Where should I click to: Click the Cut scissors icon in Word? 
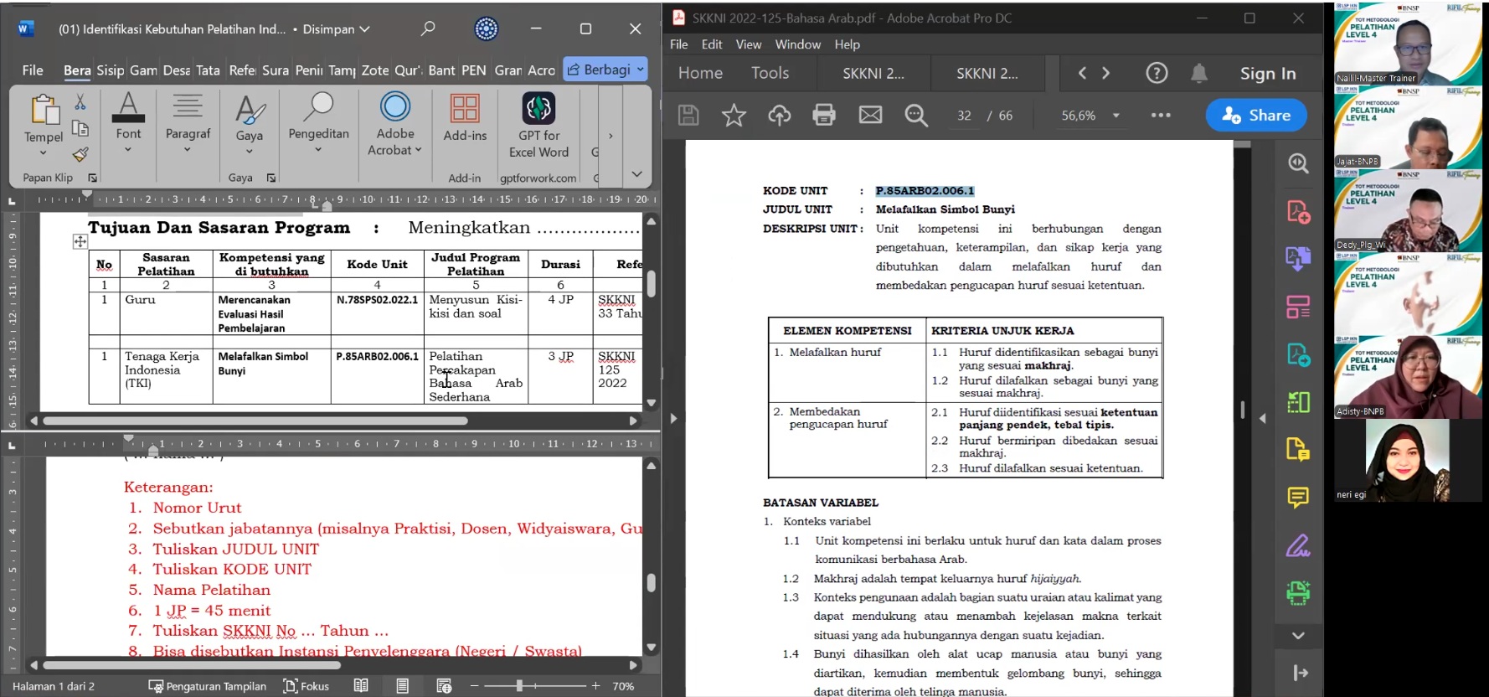coord(80,102)
